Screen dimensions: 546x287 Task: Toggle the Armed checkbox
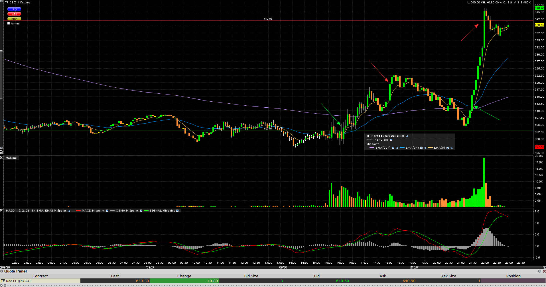click(9, 24)
